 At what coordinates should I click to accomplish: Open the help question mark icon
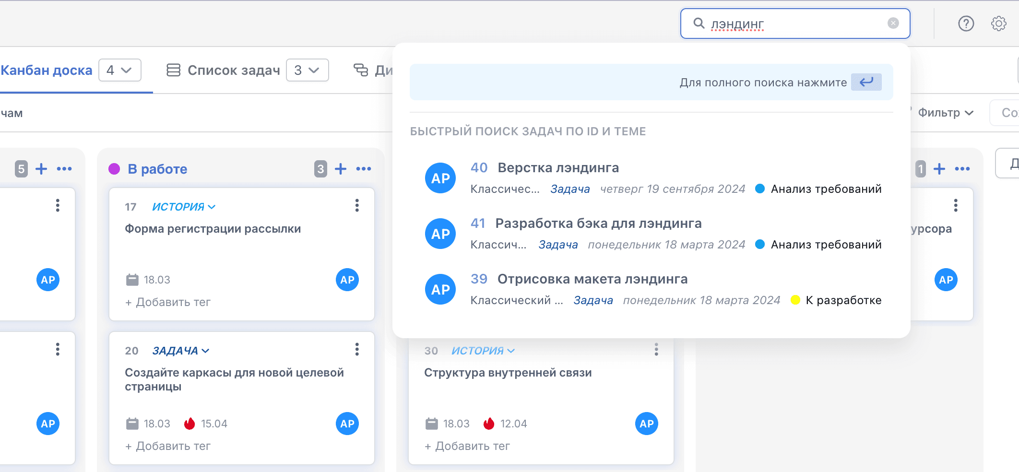[966, 24]
